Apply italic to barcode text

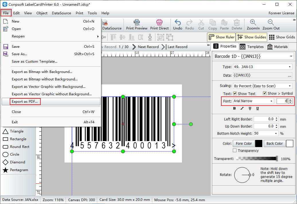click(242, 108)
